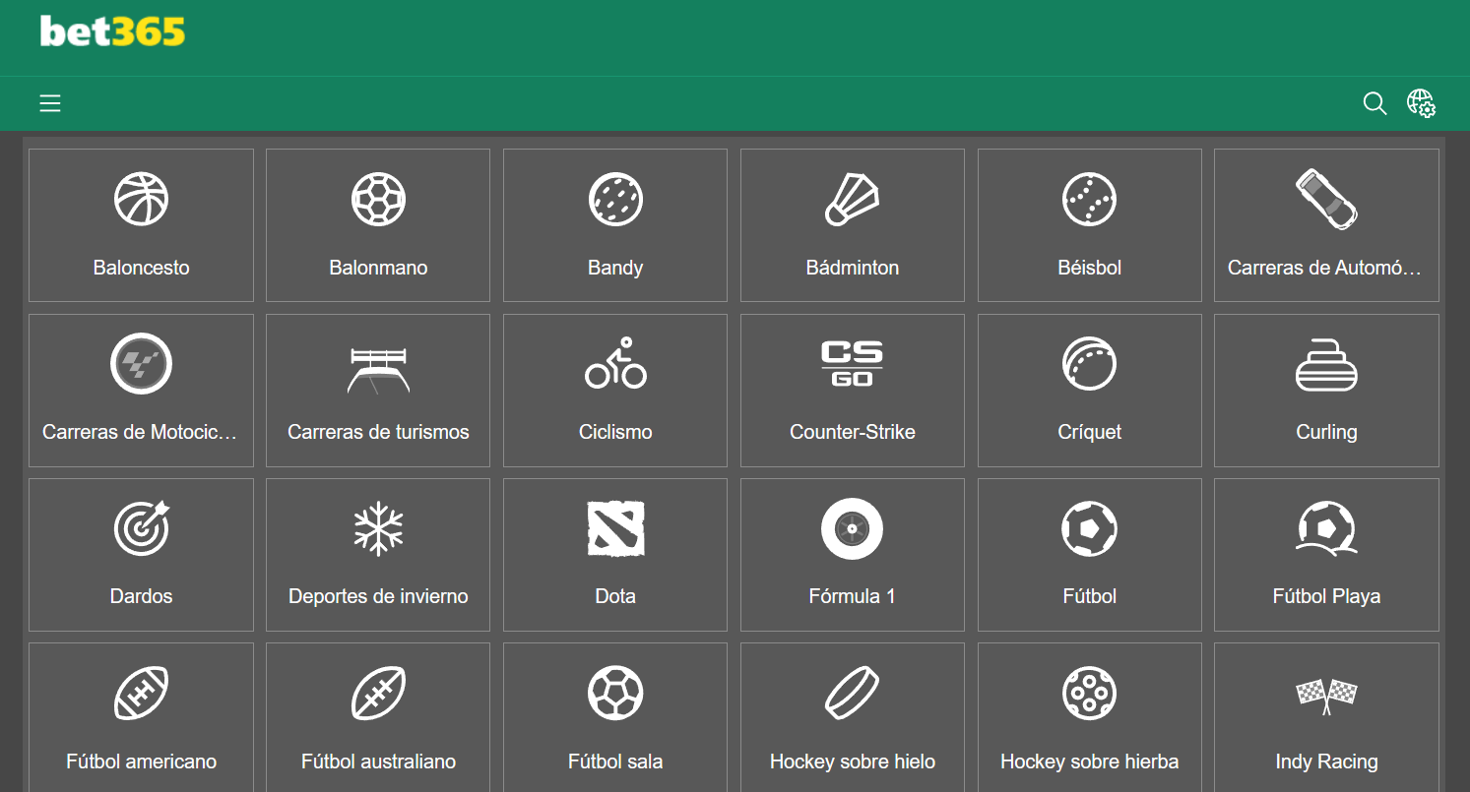
Task: Open the Béisbol label
Action: click(1090, 268)
